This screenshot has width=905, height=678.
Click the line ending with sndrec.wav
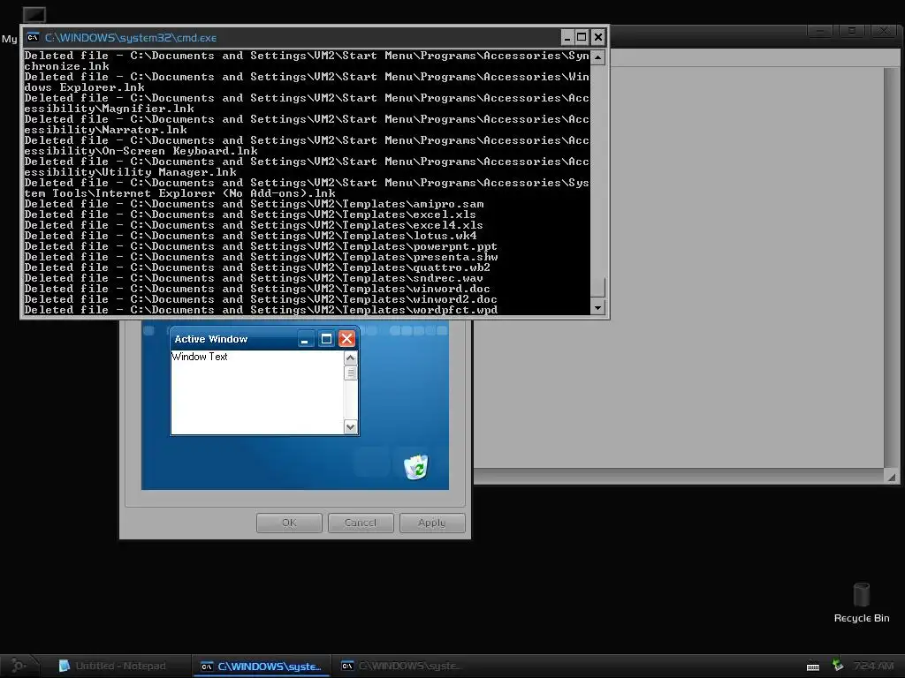click(x=254, y=278)
